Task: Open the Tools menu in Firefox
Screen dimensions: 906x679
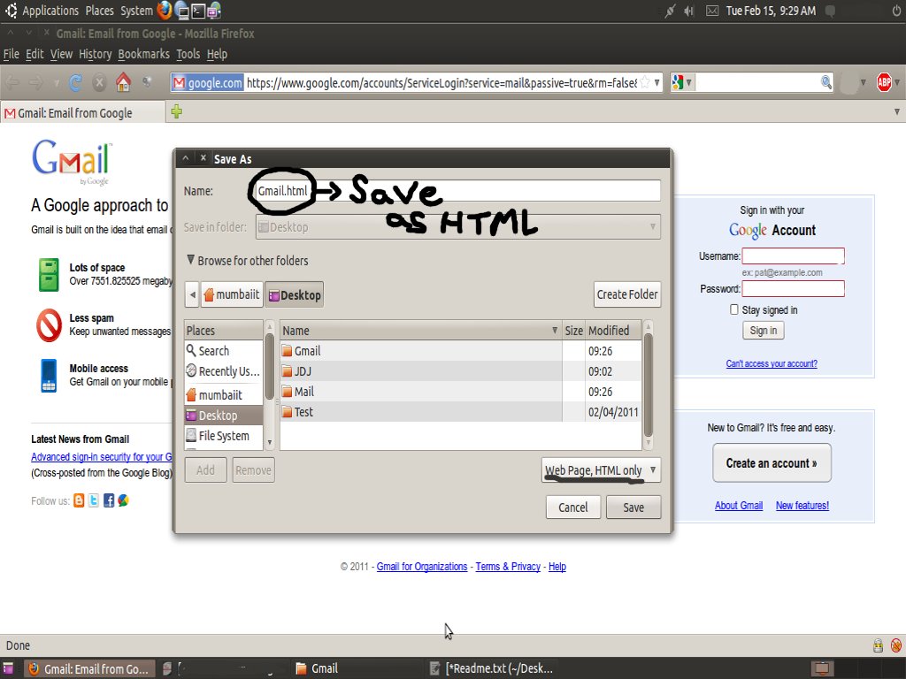Action: (x=188, y=54)
